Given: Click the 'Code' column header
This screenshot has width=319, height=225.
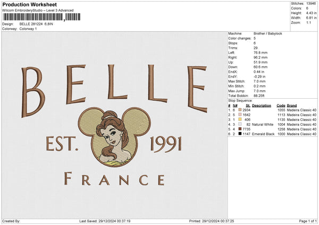Looking at the screenshot, I should pos(281,106).
